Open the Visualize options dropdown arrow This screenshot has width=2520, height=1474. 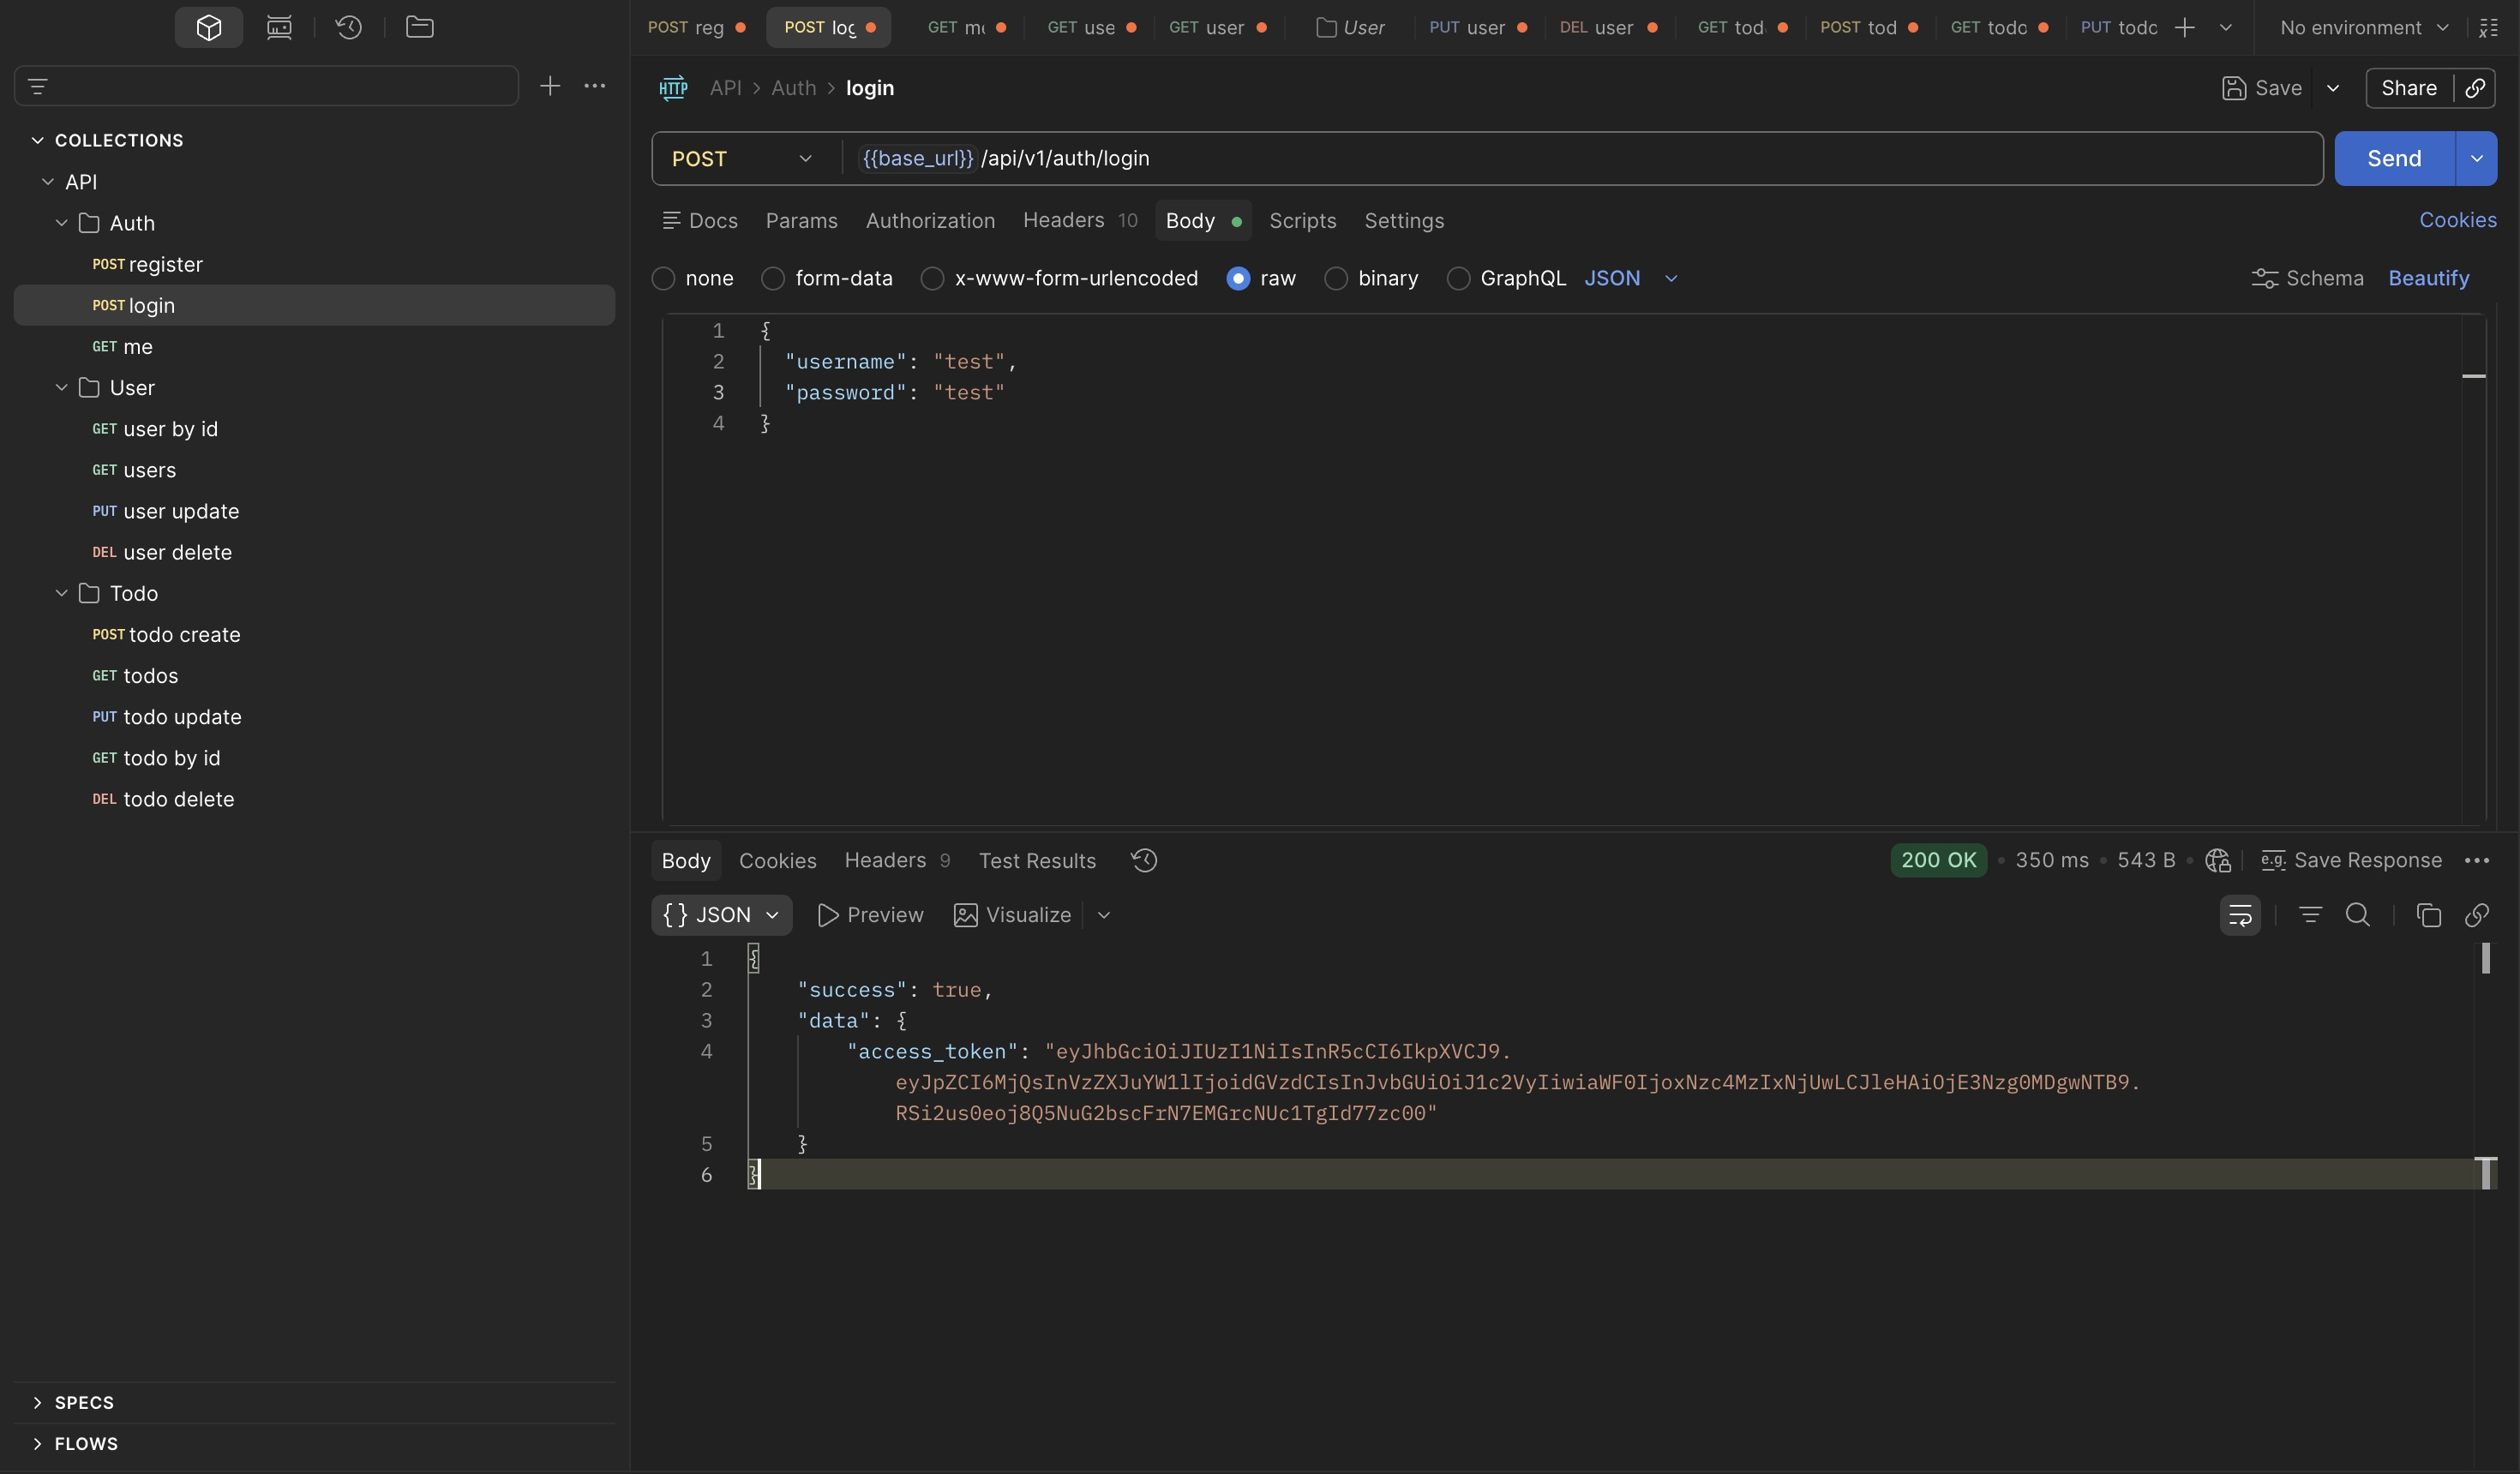click(1104, 915)
